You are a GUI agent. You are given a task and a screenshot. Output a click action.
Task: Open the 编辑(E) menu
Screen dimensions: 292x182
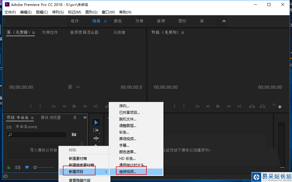pyautogui.click(x=26, y=12)
